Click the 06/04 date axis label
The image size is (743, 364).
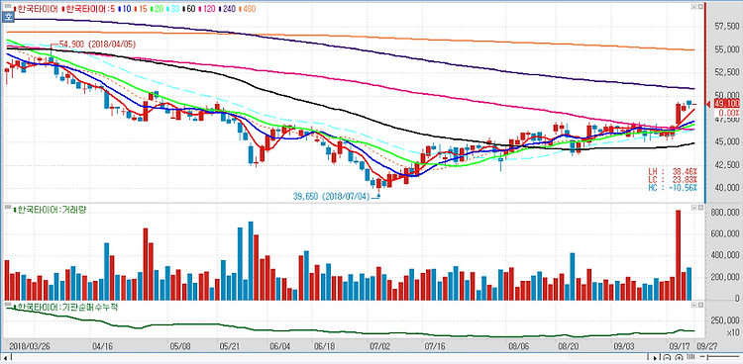(x=279, y=346)
